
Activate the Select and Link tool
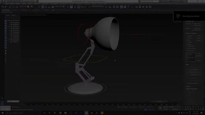(10, 7)
